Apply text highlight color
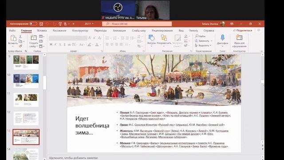Screen dimensions: 284x160 89,44
